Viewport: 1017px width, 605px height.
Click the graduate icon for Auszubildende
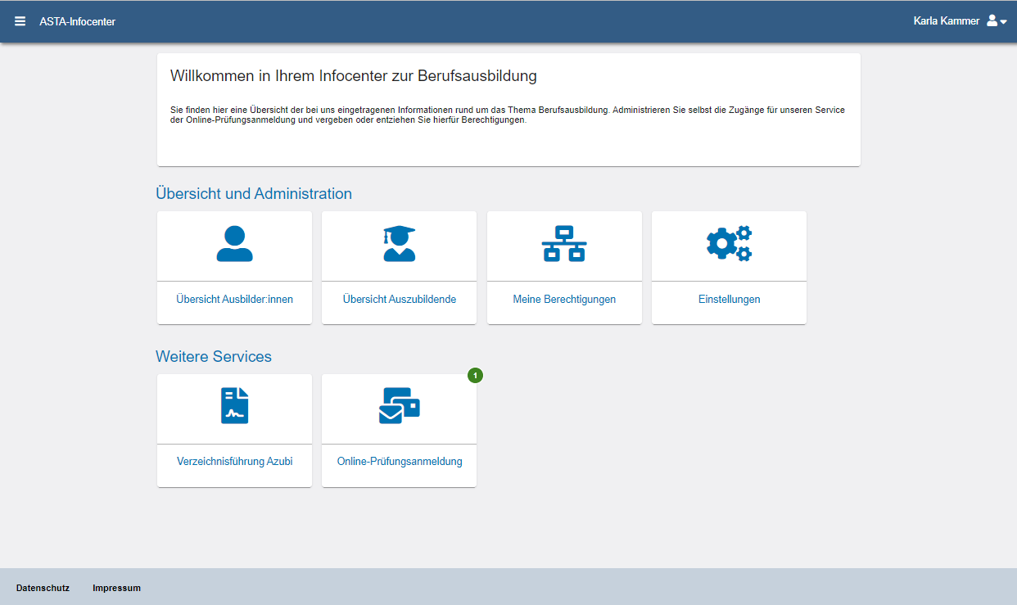pos(400,244)
